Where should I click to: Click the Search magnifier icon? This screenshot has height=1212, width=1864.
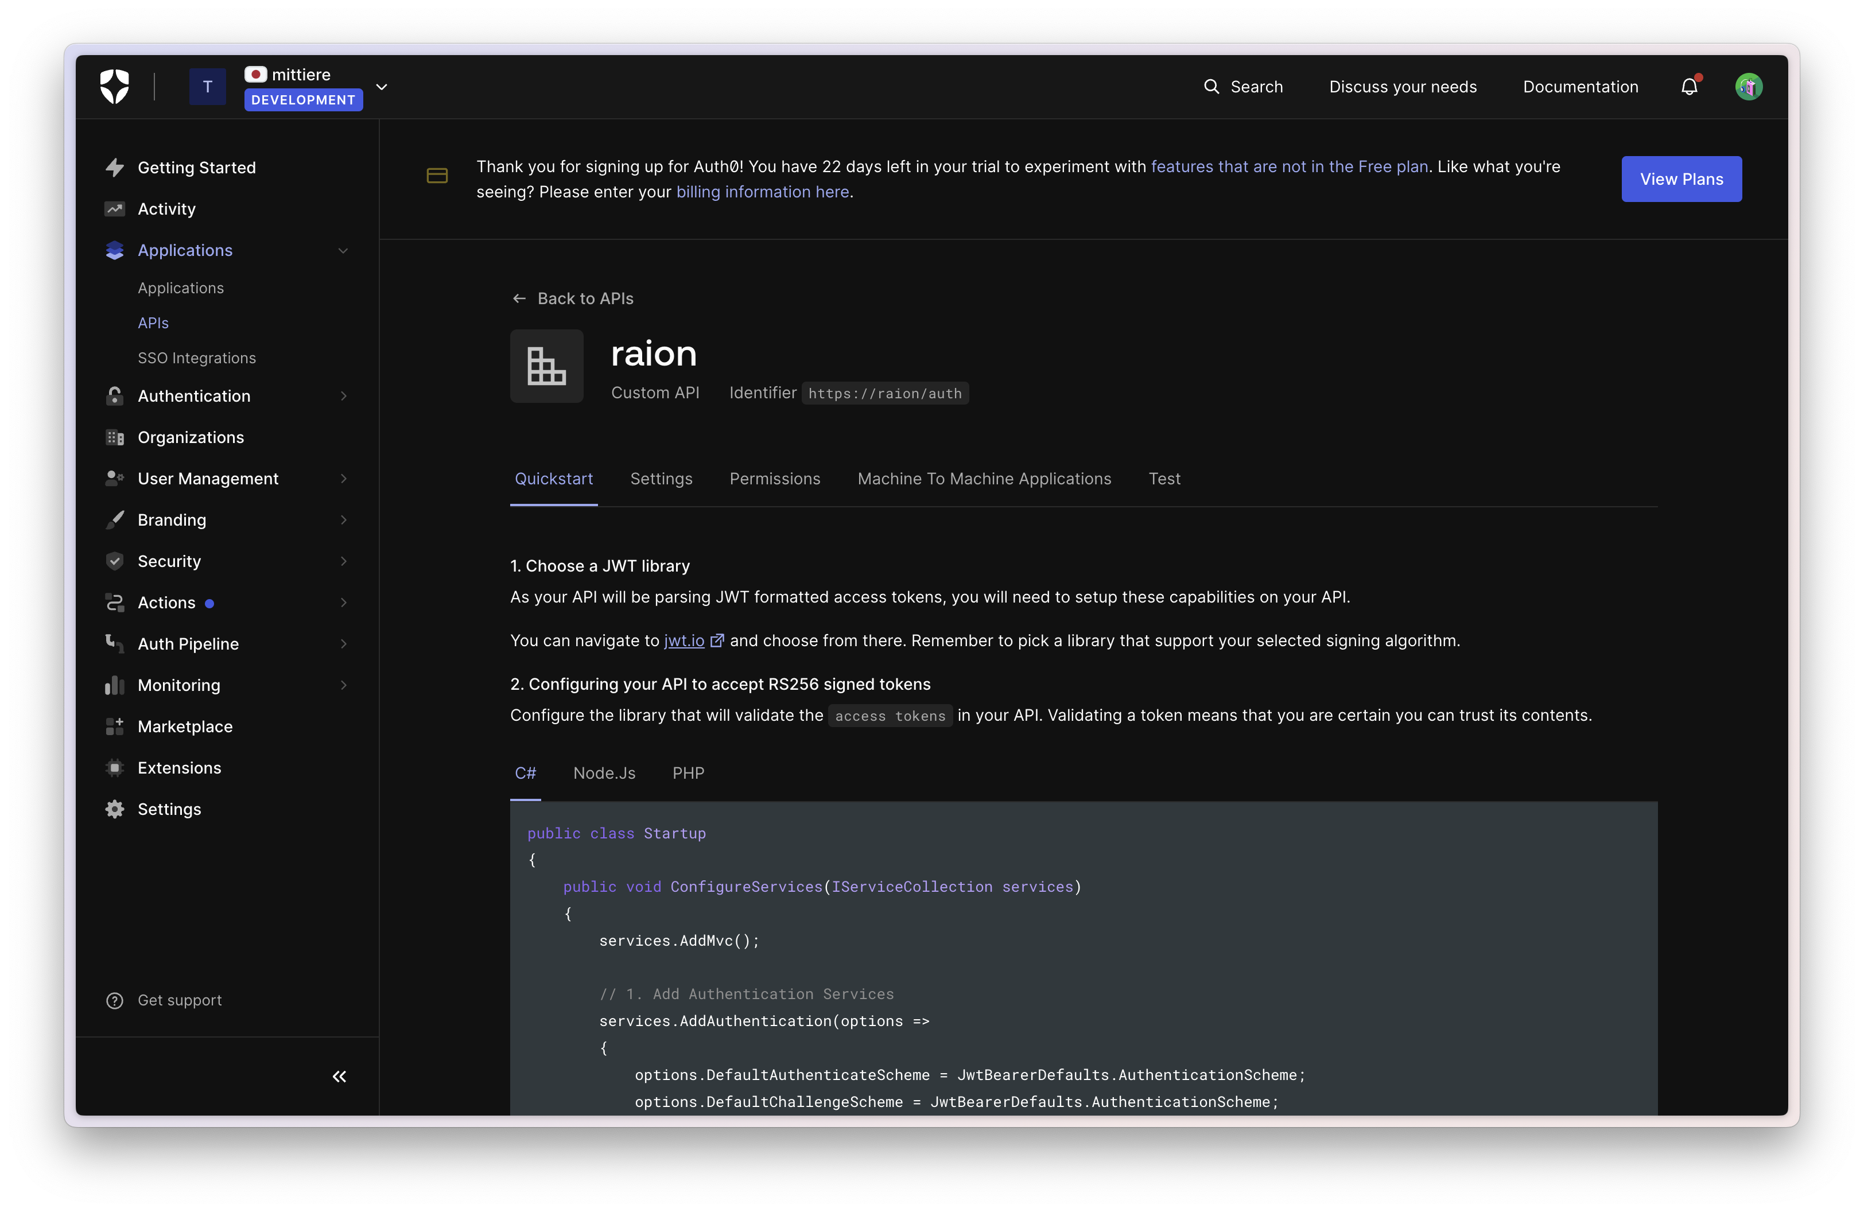tap(1211, 86)
